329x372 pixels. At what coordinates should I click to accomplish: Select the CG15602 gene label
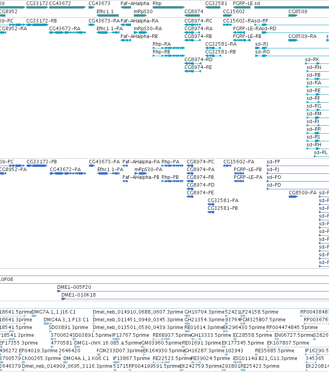click(x=234, y=11)
